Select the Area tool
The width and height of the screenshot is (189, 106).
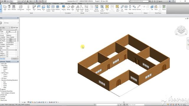(107, 8)
